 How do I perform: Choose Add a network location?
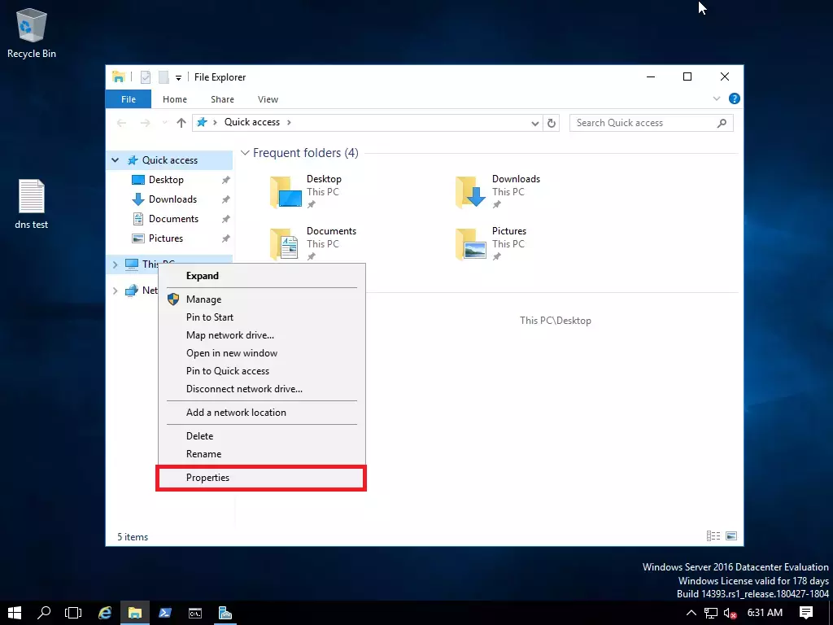tap(261, 413)
